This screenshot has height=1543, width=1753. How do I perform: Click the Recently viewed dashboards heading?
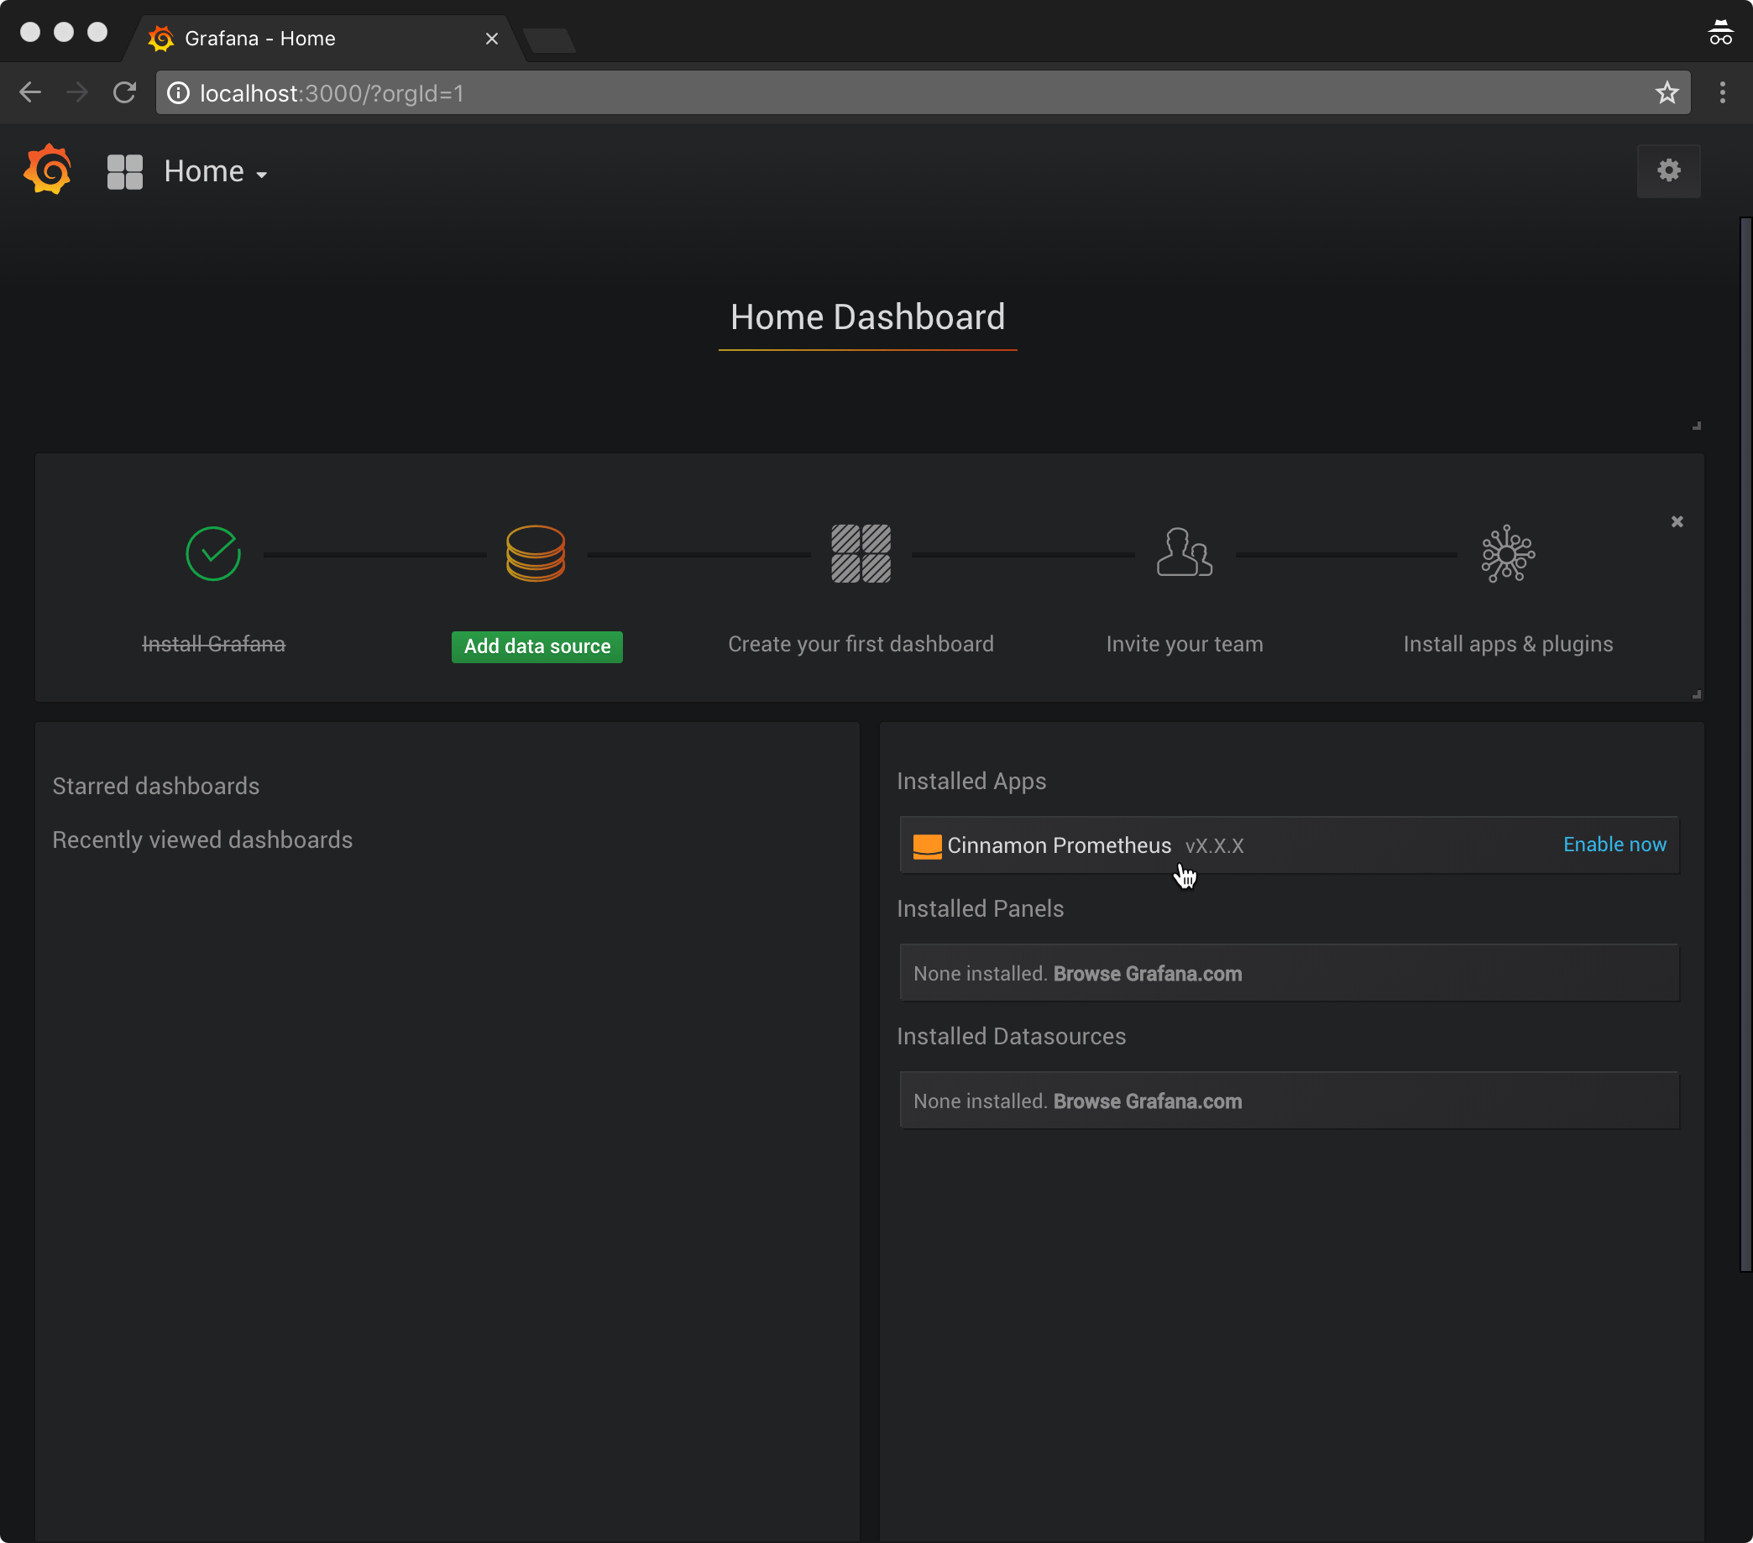[x=202, y=839]
